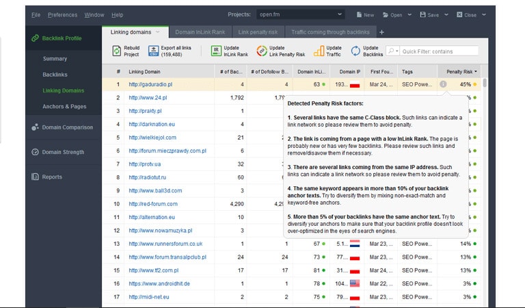Screen dimensions: 525x308
Task: Expand the Save button dropdown arrow
Action: click(x=446, y=15)
